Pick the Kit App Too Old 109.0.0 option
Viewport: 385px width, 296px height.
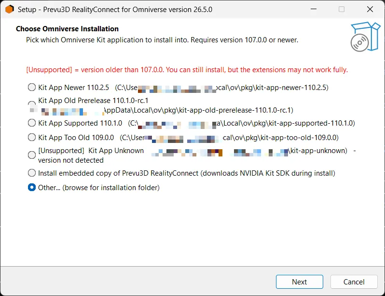click(32, 137)
